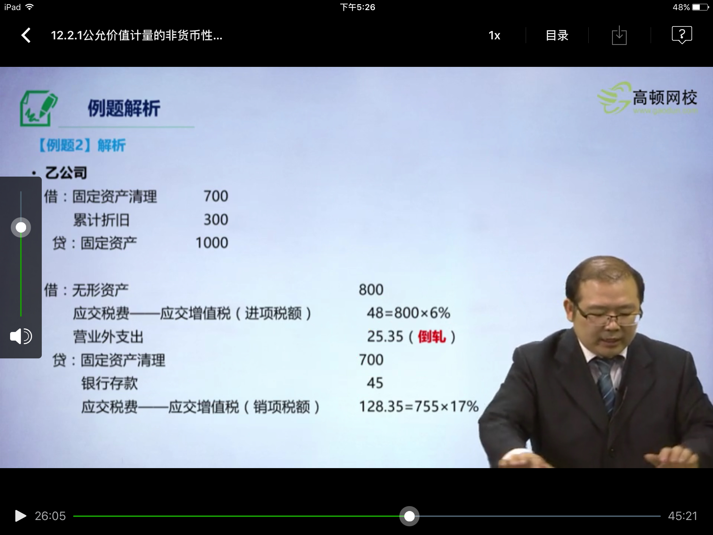Click the video progress slider knob
Image resolution: width=713 pixels, height=535 pixels.
409,516
